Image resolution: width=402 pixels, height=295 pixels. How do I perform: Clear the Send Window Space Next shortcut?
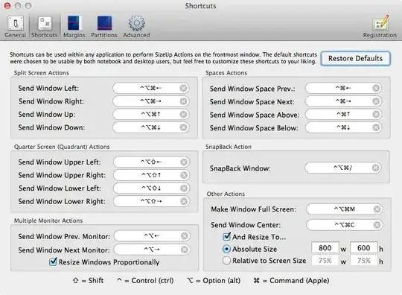tap(376, 101)
